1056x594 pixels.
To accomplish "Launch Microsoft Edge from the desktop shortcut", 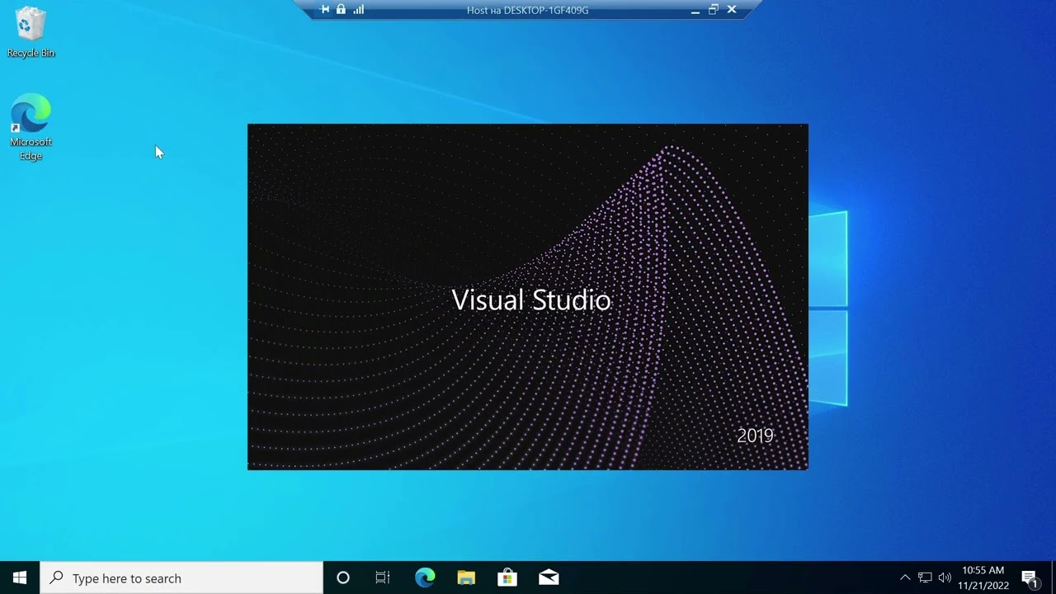I will tap(31, 127).
